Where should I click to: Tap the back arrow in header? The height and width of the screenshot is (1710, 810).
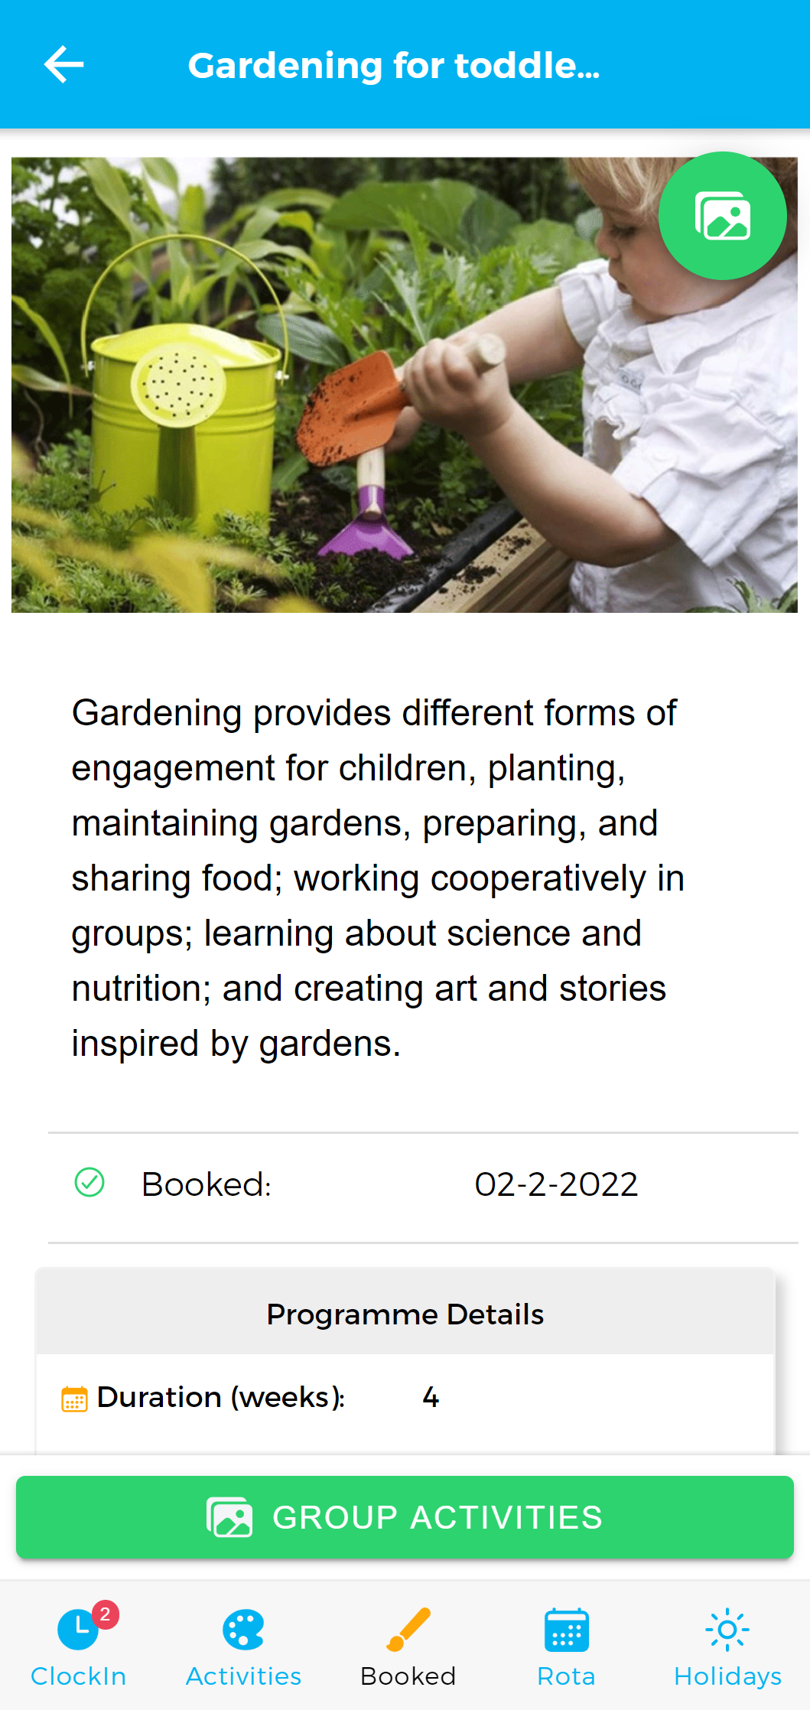point(64,64)
